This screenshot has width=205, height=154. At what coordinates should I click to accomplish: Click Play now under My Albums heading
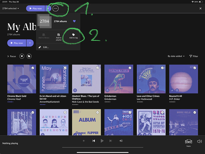coord(17,43)
